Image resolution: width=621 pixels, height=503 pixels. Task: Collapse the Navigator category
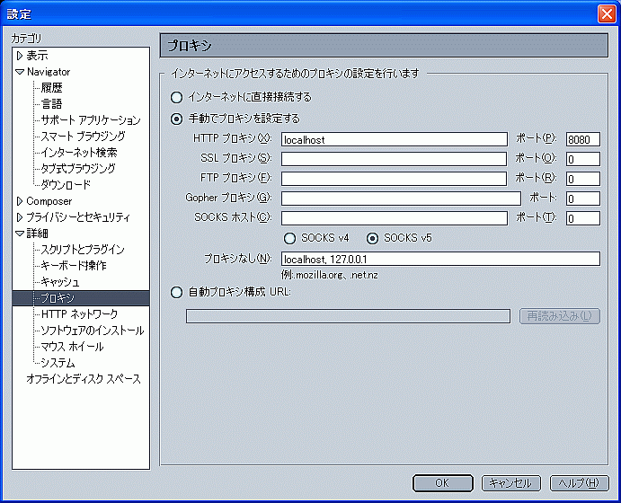[20, 72]
